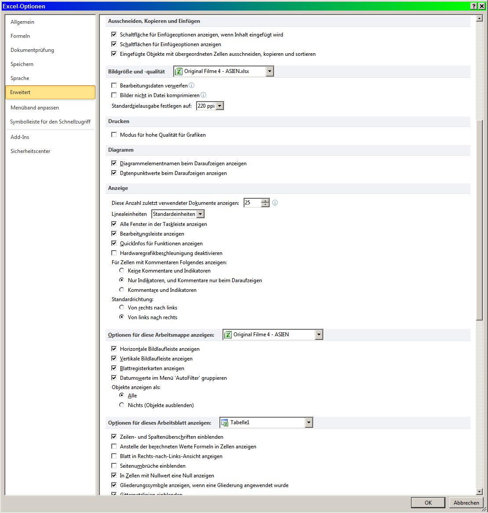Open Tabelle1 worksheet dropdown
This screenshot has height=513, width=488.
[x=309, y=423]
